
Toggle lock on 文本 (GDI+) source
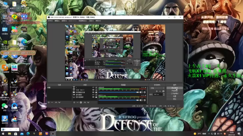tap(96, 90)
